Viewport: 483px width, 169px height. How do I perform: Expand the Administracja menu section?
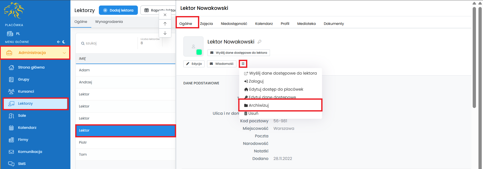pos(35,53)
